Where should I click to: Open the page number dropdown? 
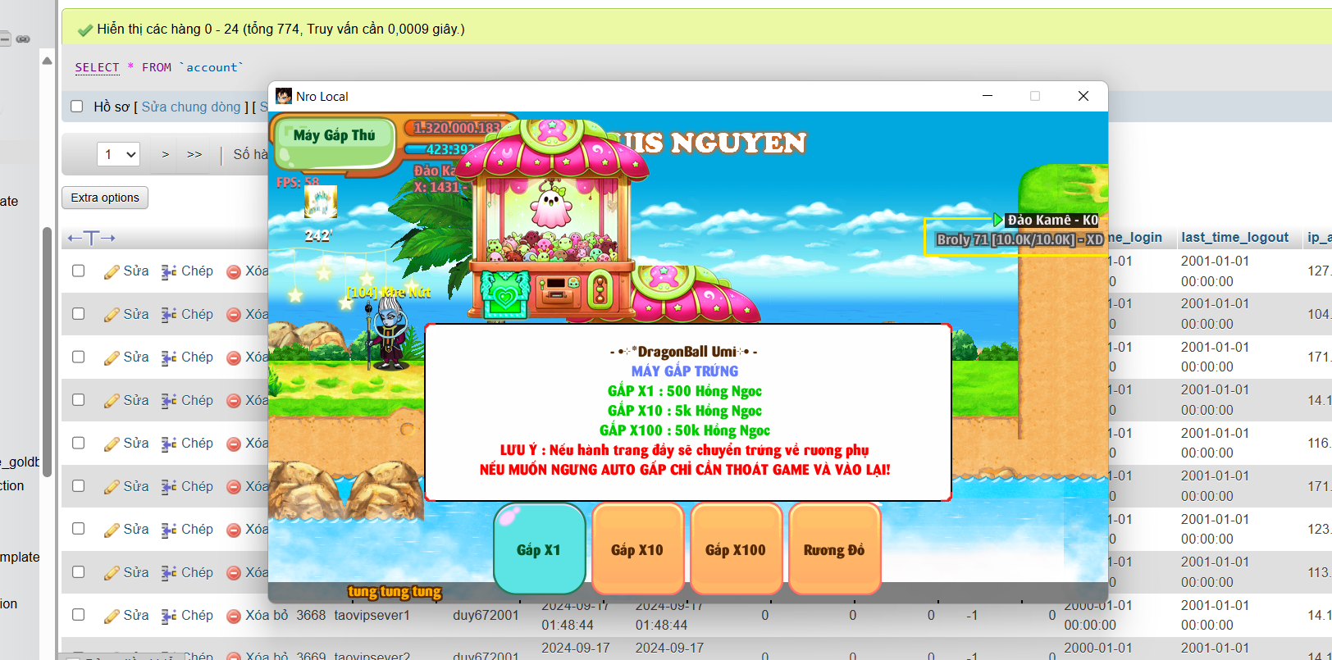tap(119, 154)
